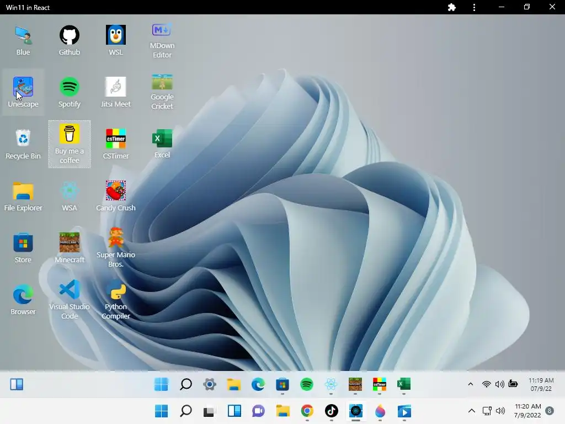Click the extensions puzzle icon in title bar
This screenshot has width=565, height=424.
[452, 7]
